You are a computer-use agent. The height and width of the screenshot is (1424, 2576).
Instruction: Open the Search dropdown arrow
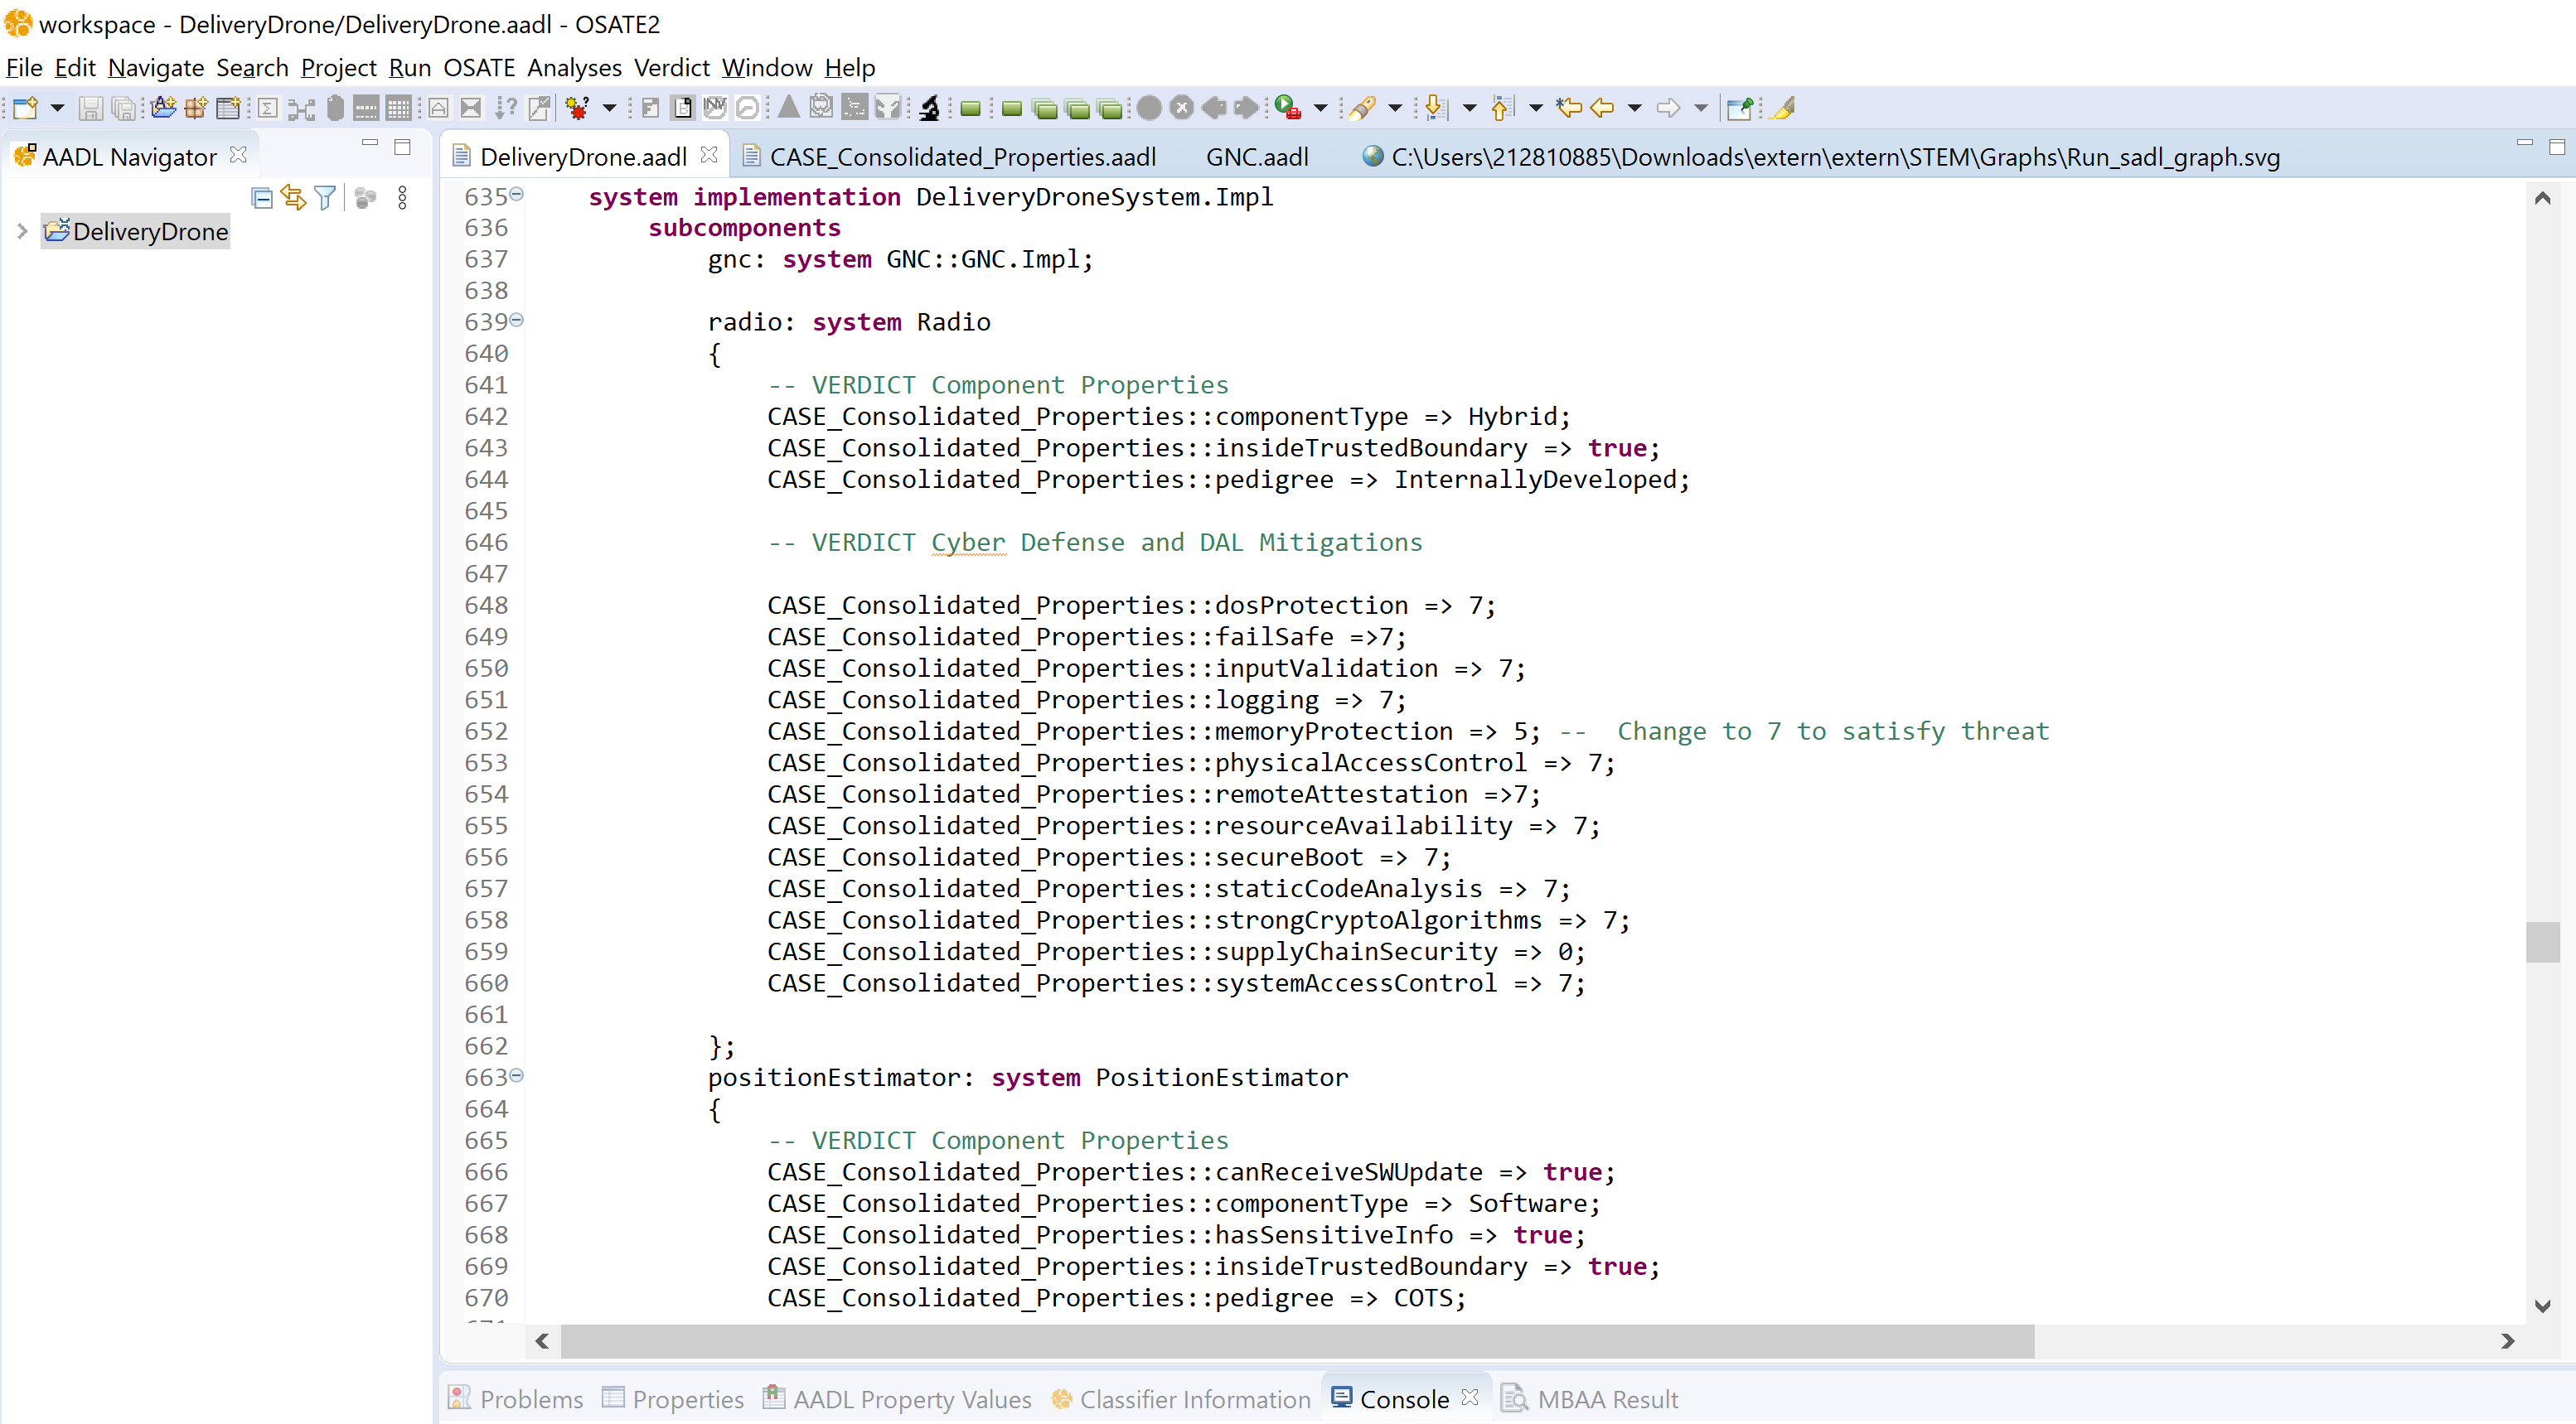[1394, 107]
